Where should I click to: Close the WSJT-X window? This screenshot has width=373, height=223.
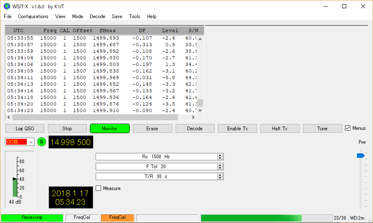click(363, 7)
